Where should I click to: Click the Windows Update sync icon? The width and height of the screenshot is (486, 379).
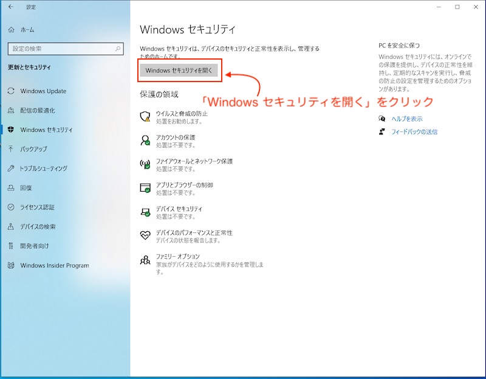click(11, 91)
